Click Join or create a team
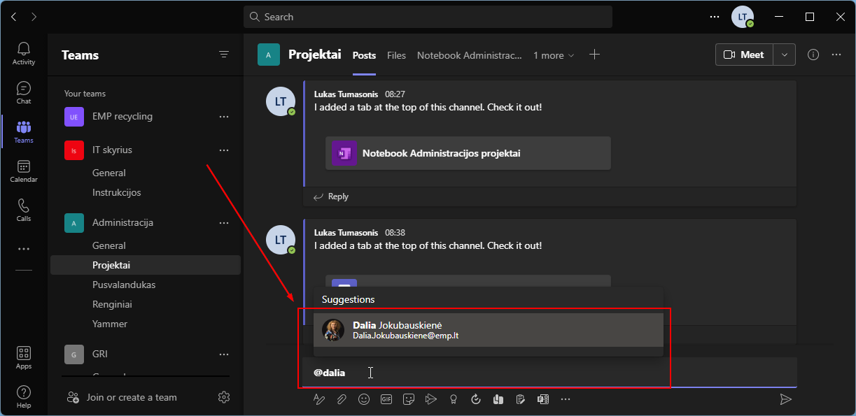The height and width of the screenshot is (416, 856). [x=132, y=397]
